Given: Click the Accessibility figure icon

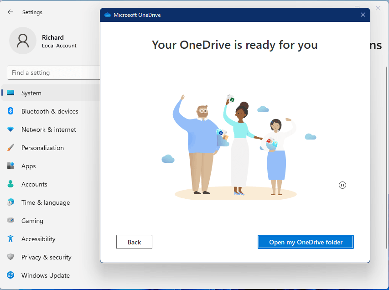Looking at the screenshot, I should (10, 238).
